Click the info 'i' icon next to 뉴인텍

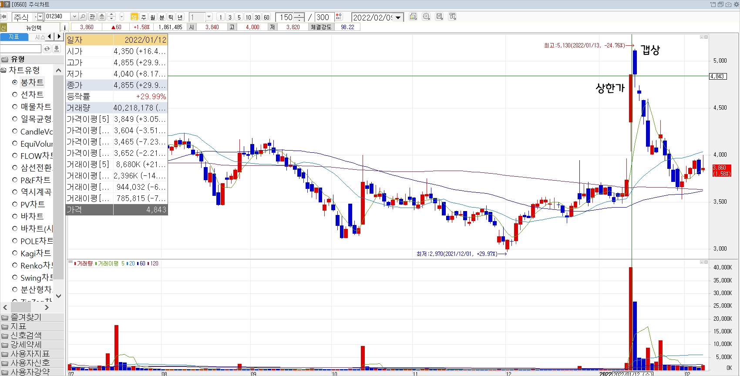coord(64,27)
